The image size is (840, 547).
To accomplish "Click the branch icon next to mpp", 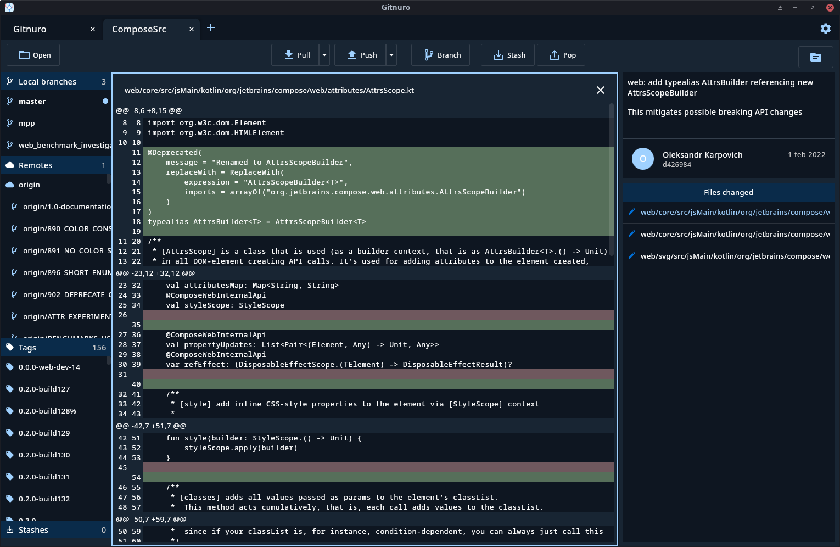I will [10, 123].
